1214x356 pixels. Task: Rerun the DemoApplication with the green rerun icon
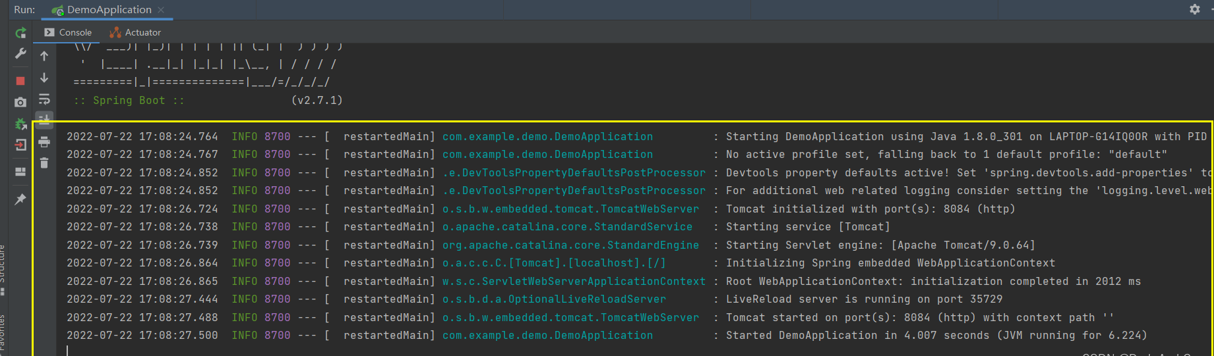[x=20, y=33]
